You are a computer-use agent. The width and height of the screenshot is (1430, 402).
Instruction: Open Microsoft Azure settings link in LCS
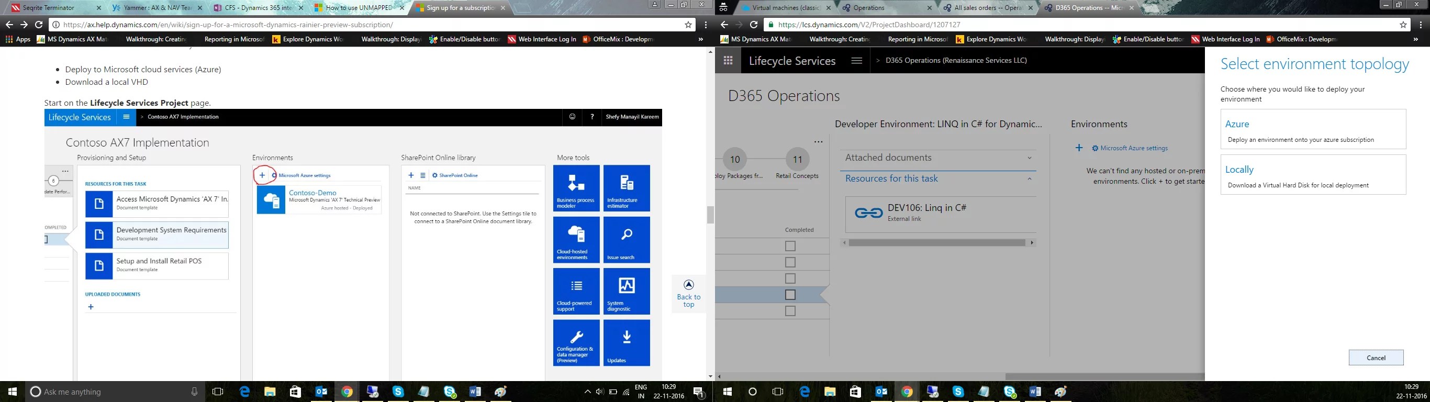pyautogui.click(x=1130, y=148)
